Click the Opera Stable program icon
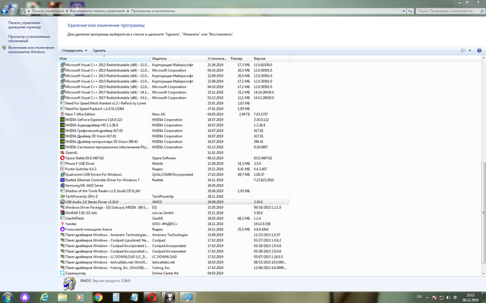Image resolution: width=486 pixels, height=303 pixels. click(x=62, y=158)
